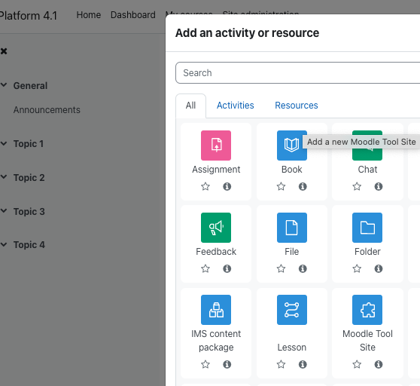This screenshot has height=386, width=420.
Task: Click the Moodle Tool Site label
Action: coord(367,341)
